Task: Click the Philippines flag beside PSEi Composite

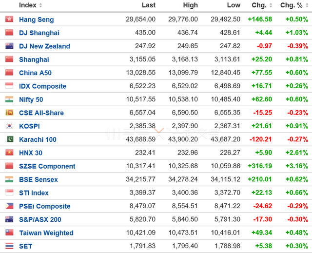Action: (9, 206)
